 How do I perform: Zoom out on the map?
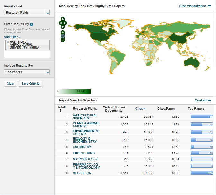pyautogui.click(x=63, y=40)
